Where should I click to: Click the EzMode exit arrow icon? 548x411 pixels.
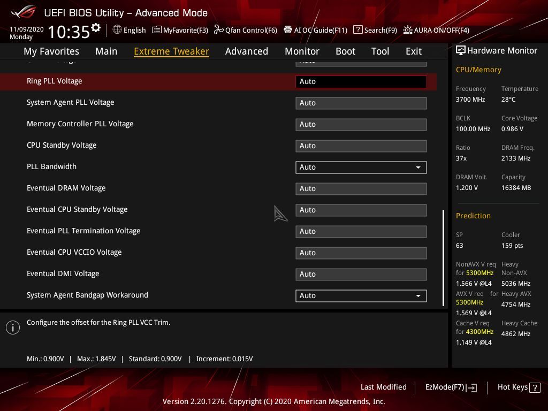[471, 387]
